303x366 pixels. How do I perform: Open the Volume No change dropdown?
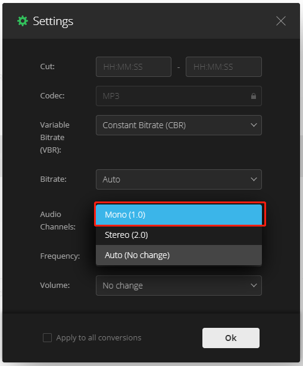tap(179, 286)
